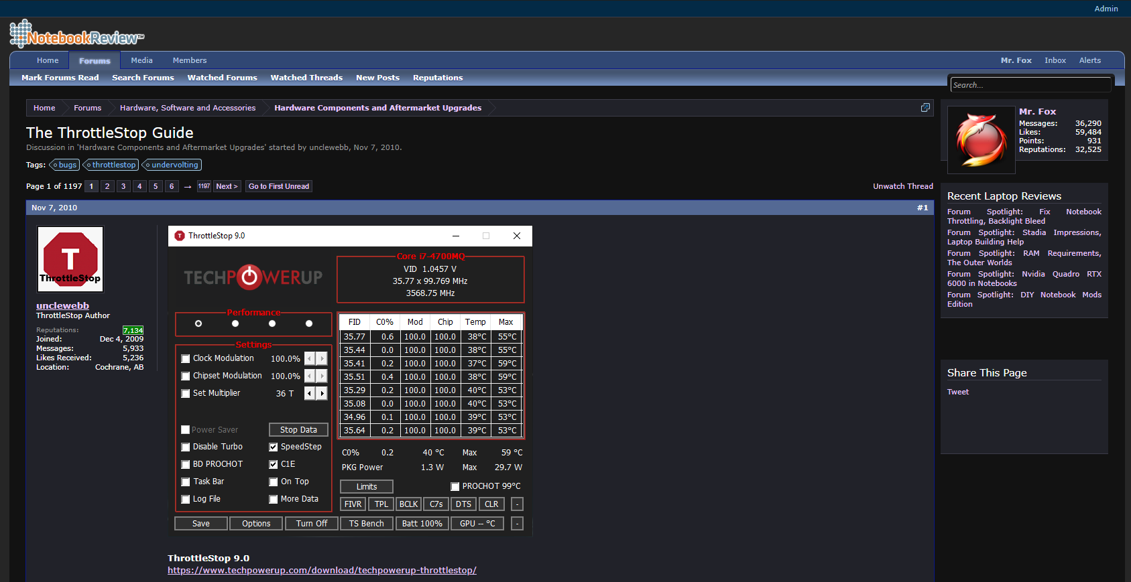
Task: Select the fourth Performance profile radio button
Action: coord(309,323)
